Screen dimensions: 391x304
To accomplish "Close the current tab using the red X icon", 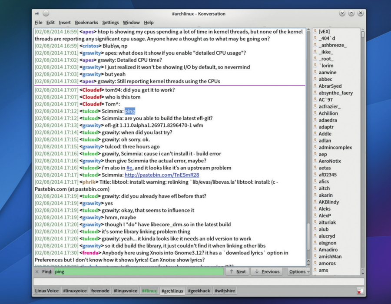I will pyautogui.click(x=359, y=291).
